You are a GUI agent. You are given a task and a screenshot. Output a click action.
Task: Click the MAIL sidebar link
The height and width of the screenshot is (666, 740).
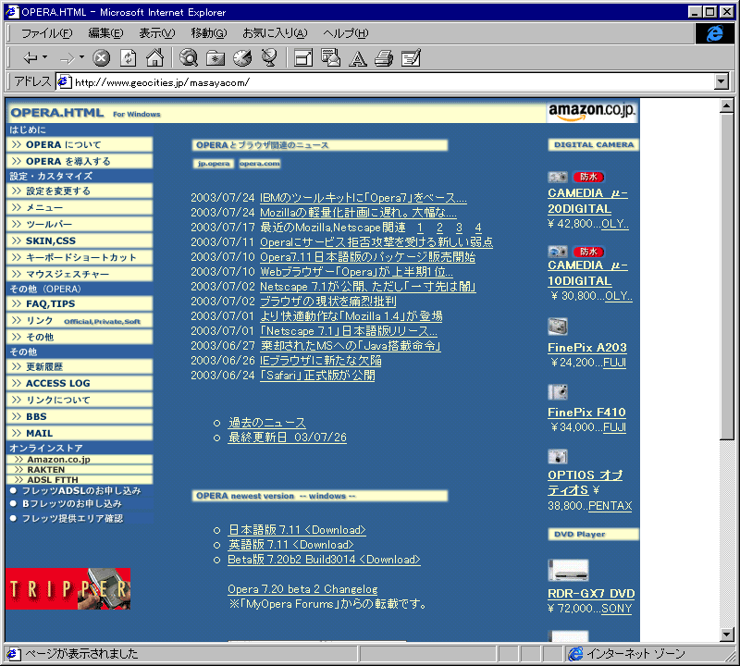click(80, 433)
